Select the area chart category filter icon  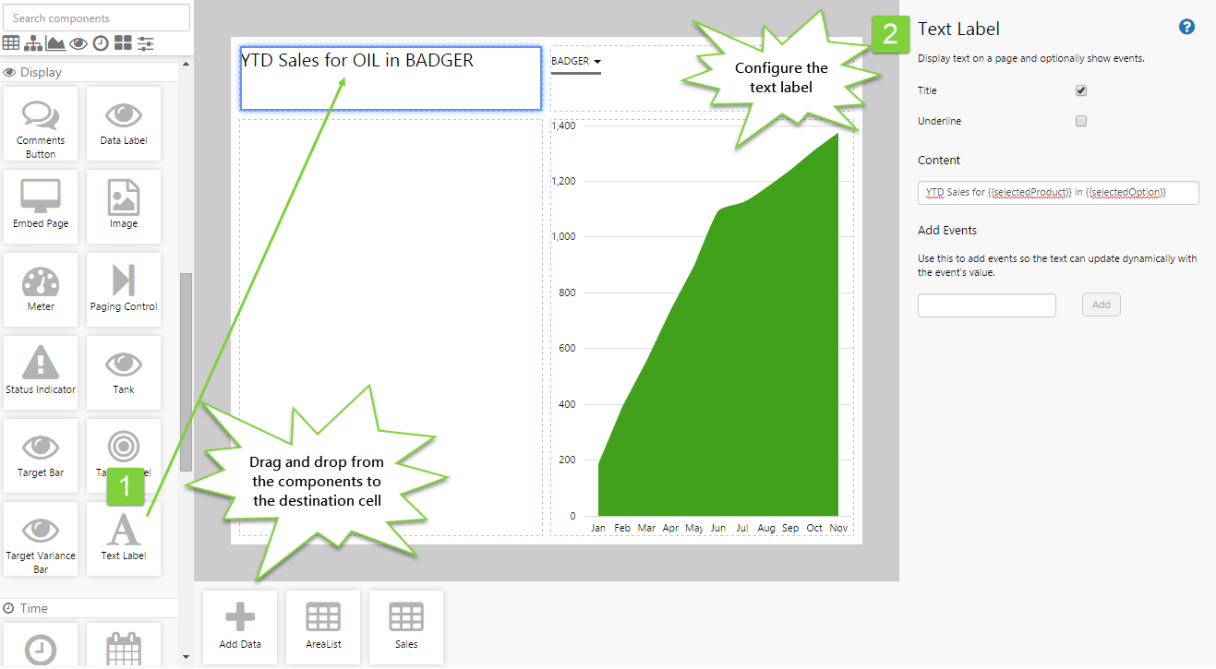[55, 43]
